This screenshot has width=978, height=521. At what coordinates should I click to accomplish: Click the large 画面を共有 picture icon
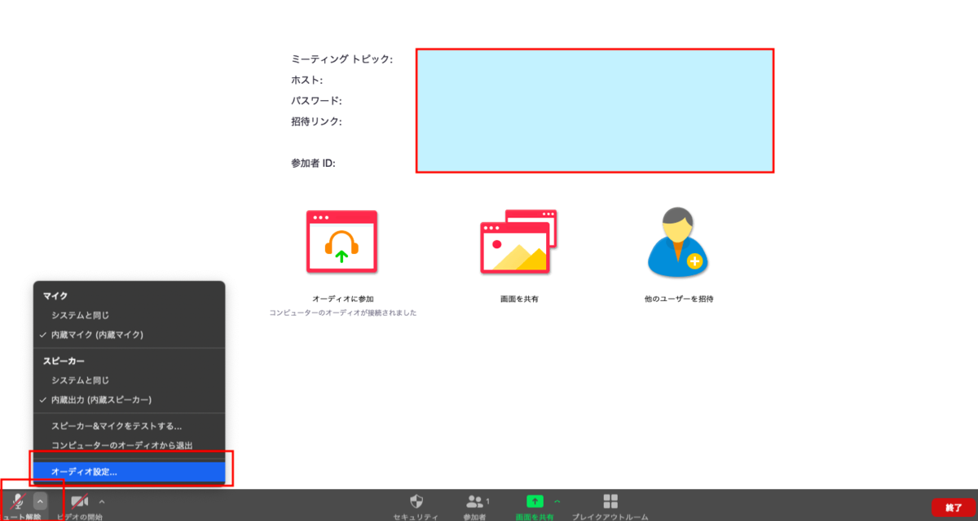click(518, 241)
